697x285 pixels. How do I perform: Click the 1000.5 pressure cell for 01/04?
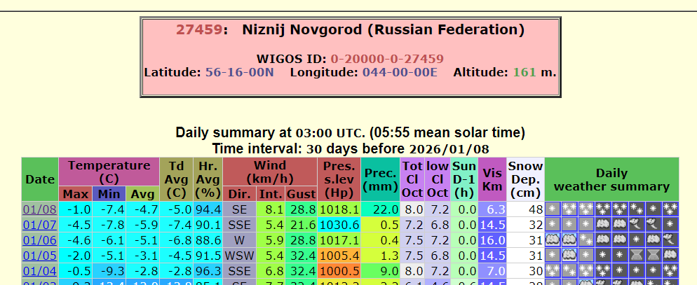point(340,271)
